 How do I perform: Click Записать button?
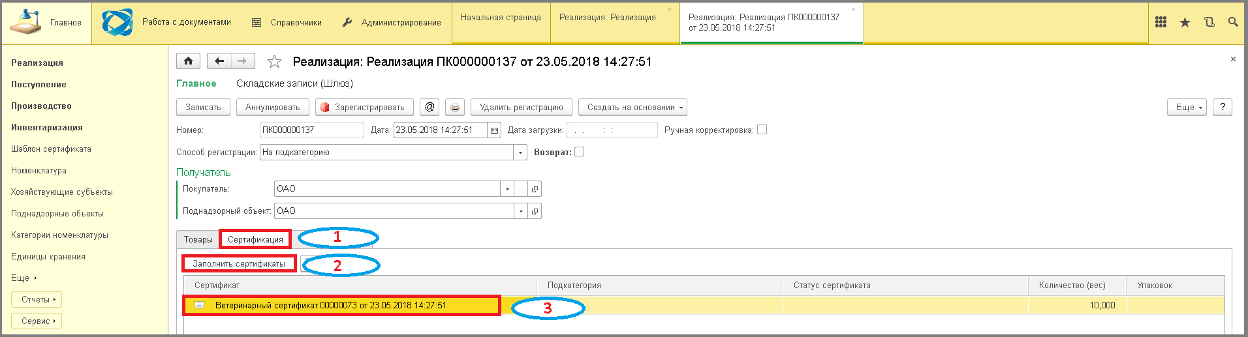point(203,107)
